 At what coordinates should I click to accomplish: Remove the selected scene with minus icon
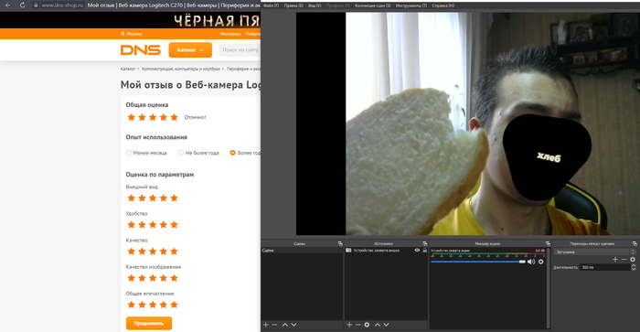pyautogui.click(x=274, y=325)
